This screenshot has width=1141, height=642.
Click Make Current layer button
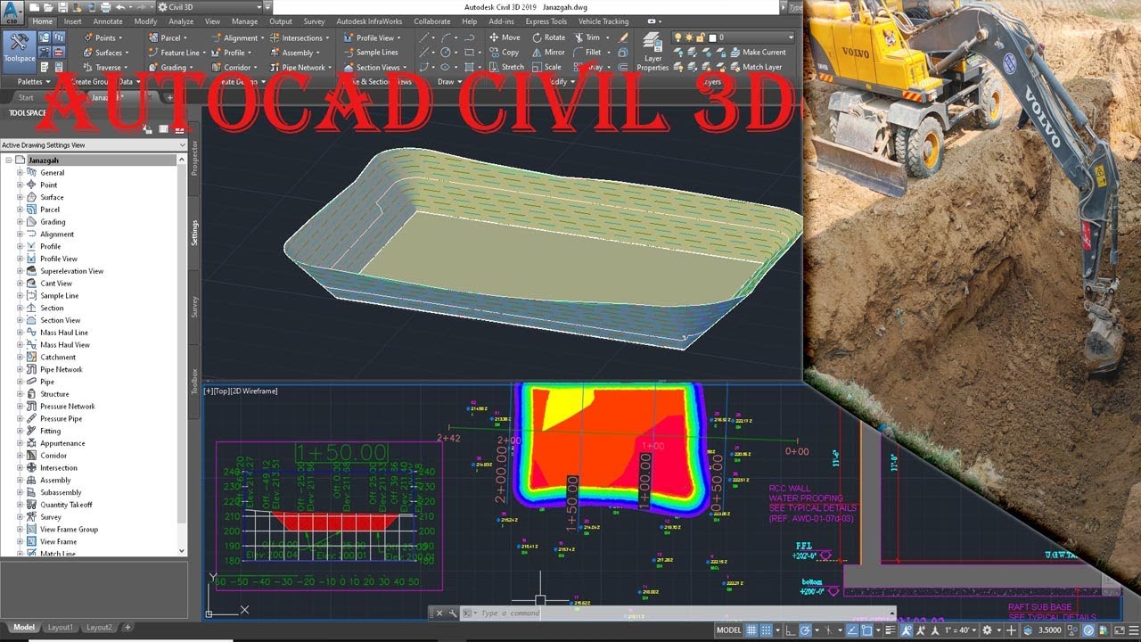tap(758, 53)
